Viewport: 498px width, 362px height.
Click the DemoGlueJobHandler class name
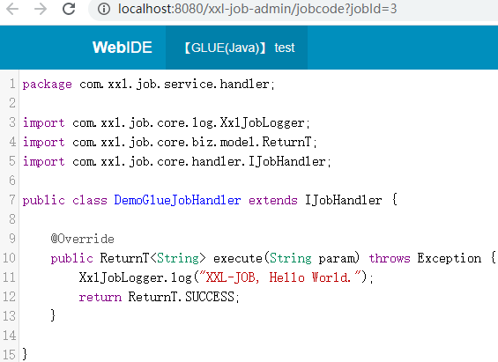(x=177, y=200)
